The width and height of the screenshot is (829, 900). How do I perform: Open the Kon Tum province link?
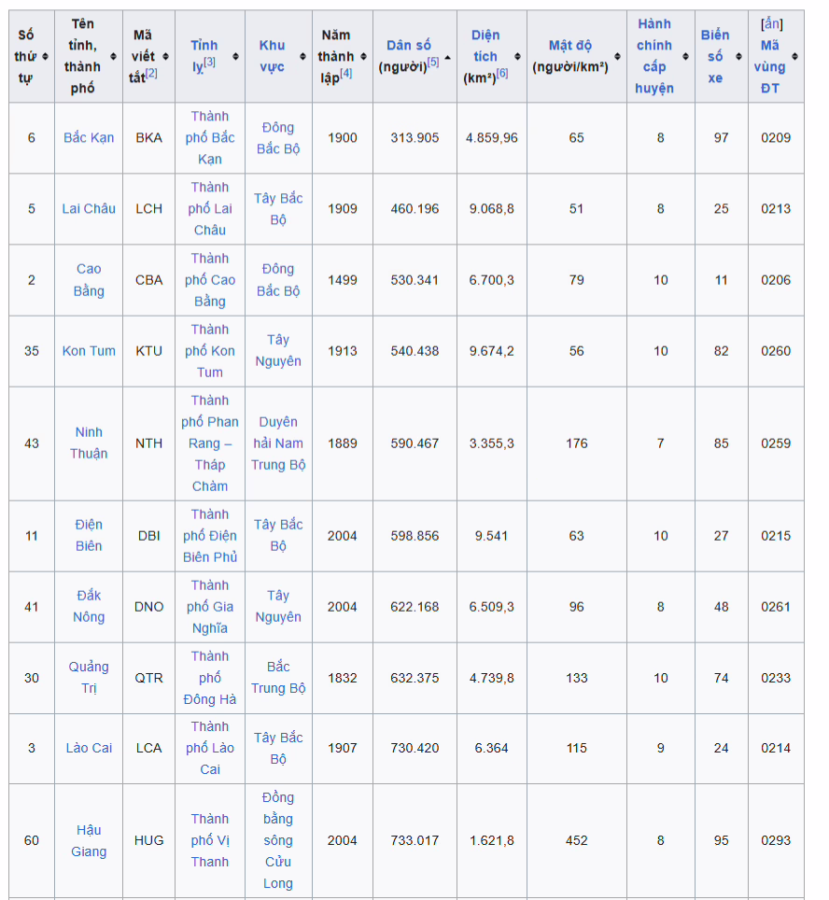(x=89, y=351)
